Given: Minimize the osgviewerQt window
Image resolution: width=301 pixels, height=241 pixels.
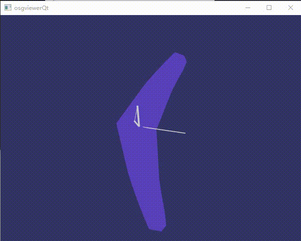Looking at the screenshot, I should point(247,8).
